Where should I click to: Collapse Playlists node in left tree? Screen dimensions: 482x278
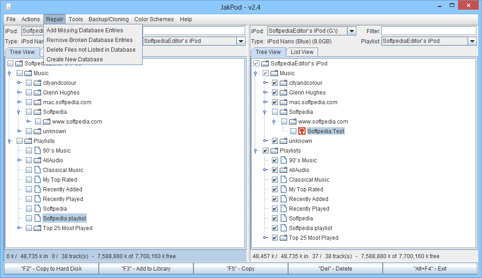tap(10, 141)
